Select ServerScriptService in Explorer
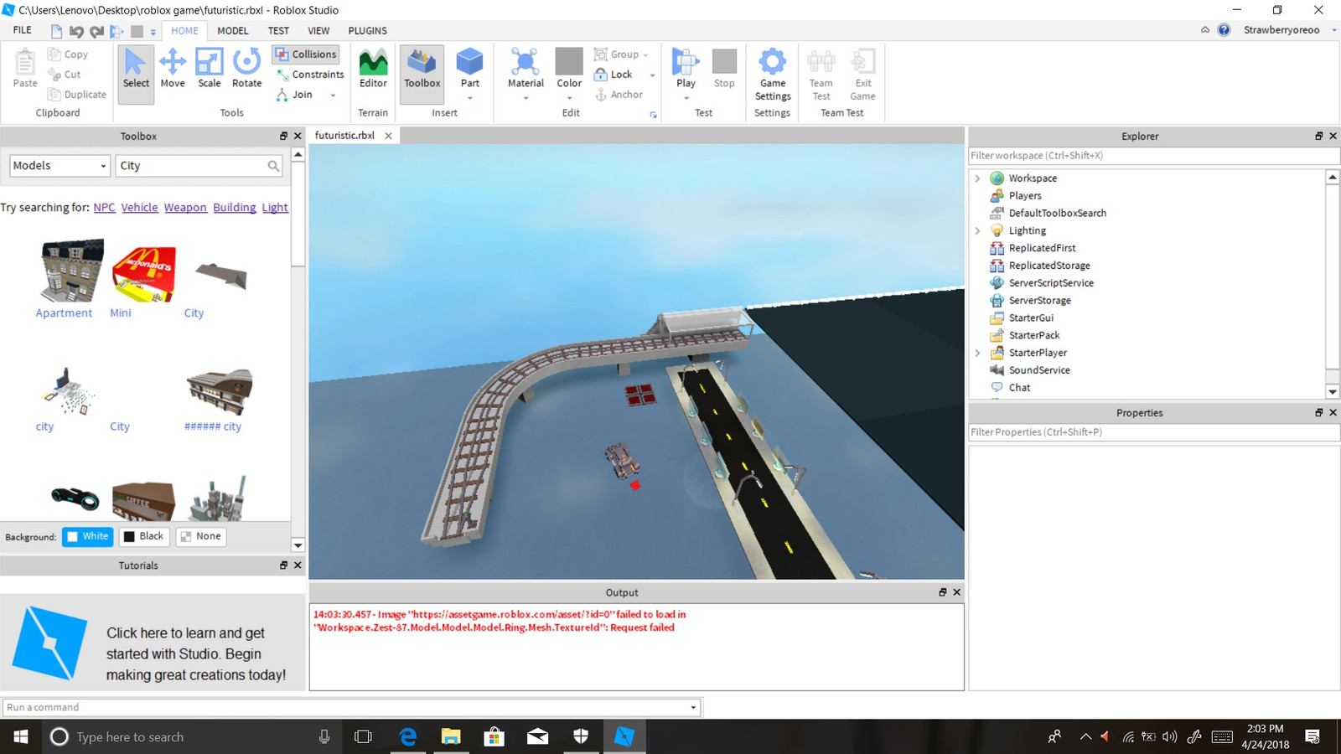The height and width of the screenshot is (754, 1341). [1051, 283]
